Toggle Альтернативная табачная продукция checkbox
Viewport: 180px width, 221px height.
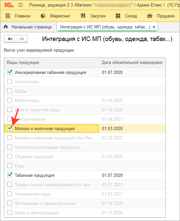pos(10,72)
